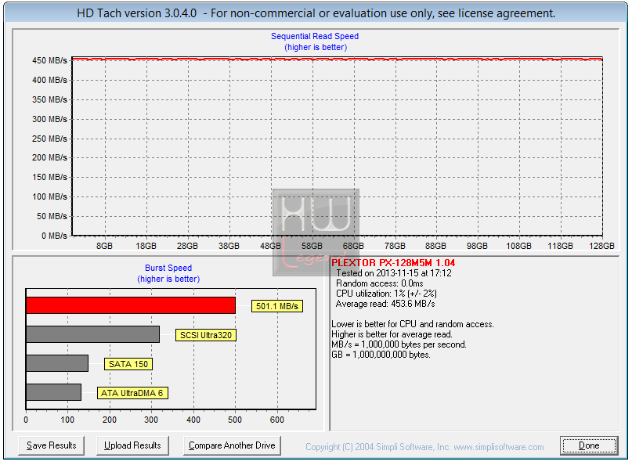
Task: Select the SATA 150 label
Action: pyautogui.click(x=128, y=364)
